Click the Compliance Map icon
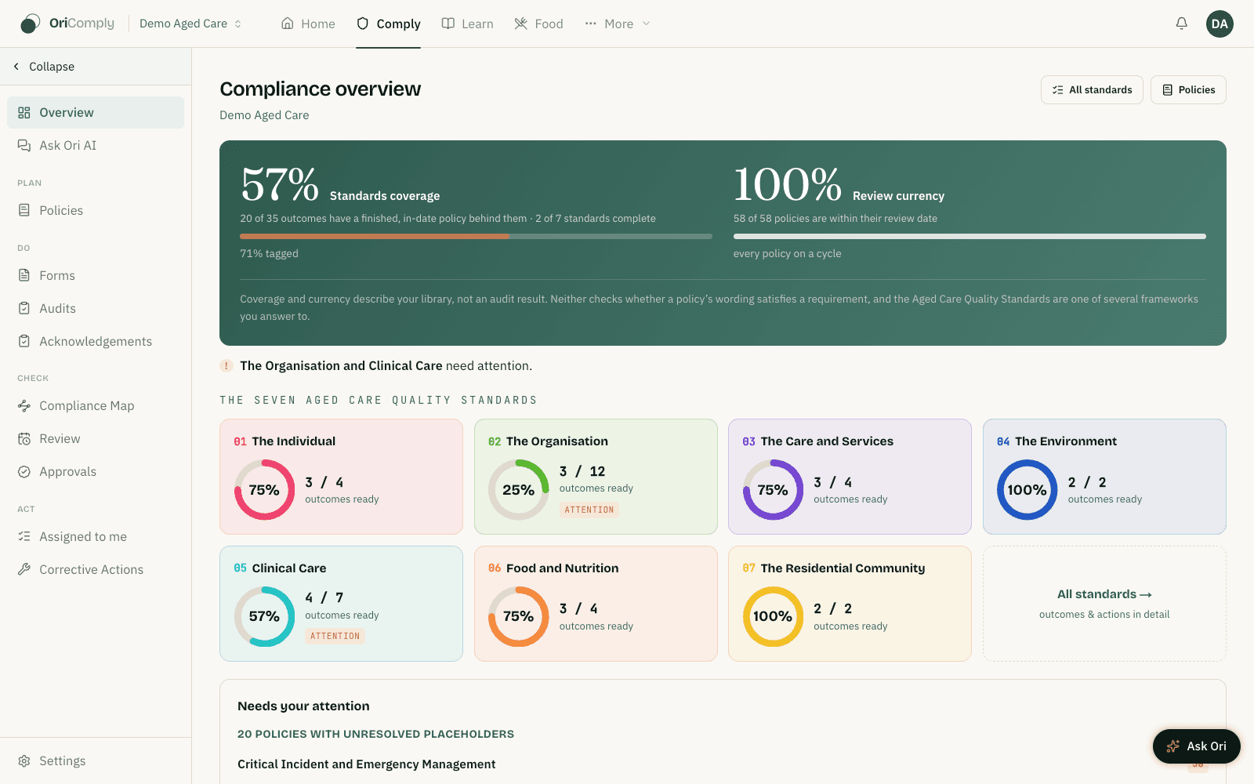The image size is (1254, 784). tap(24, 406)
